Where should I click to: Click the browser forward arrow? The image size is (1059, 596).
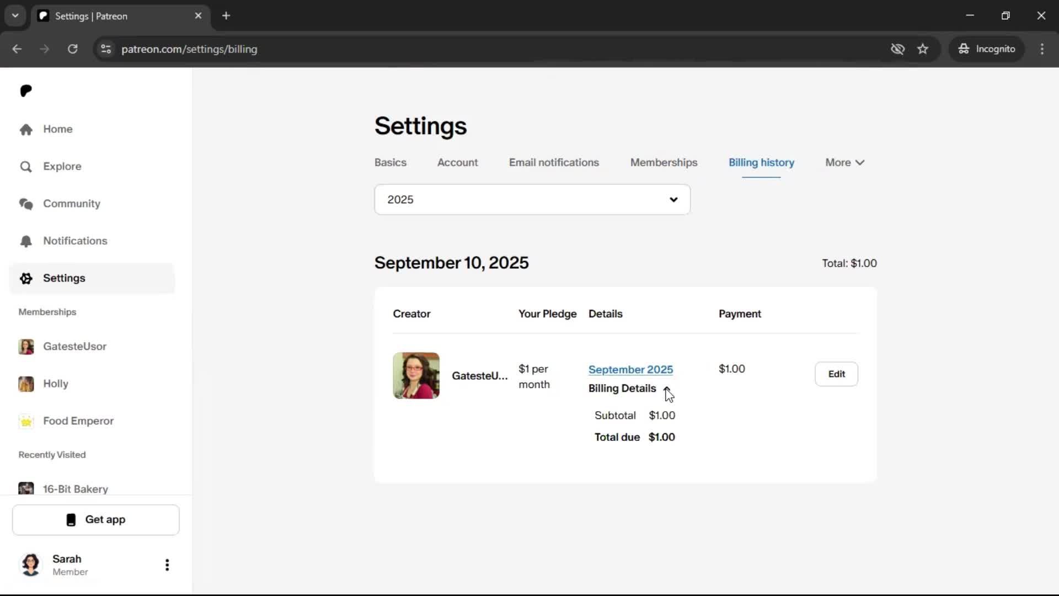click(45, 49)
